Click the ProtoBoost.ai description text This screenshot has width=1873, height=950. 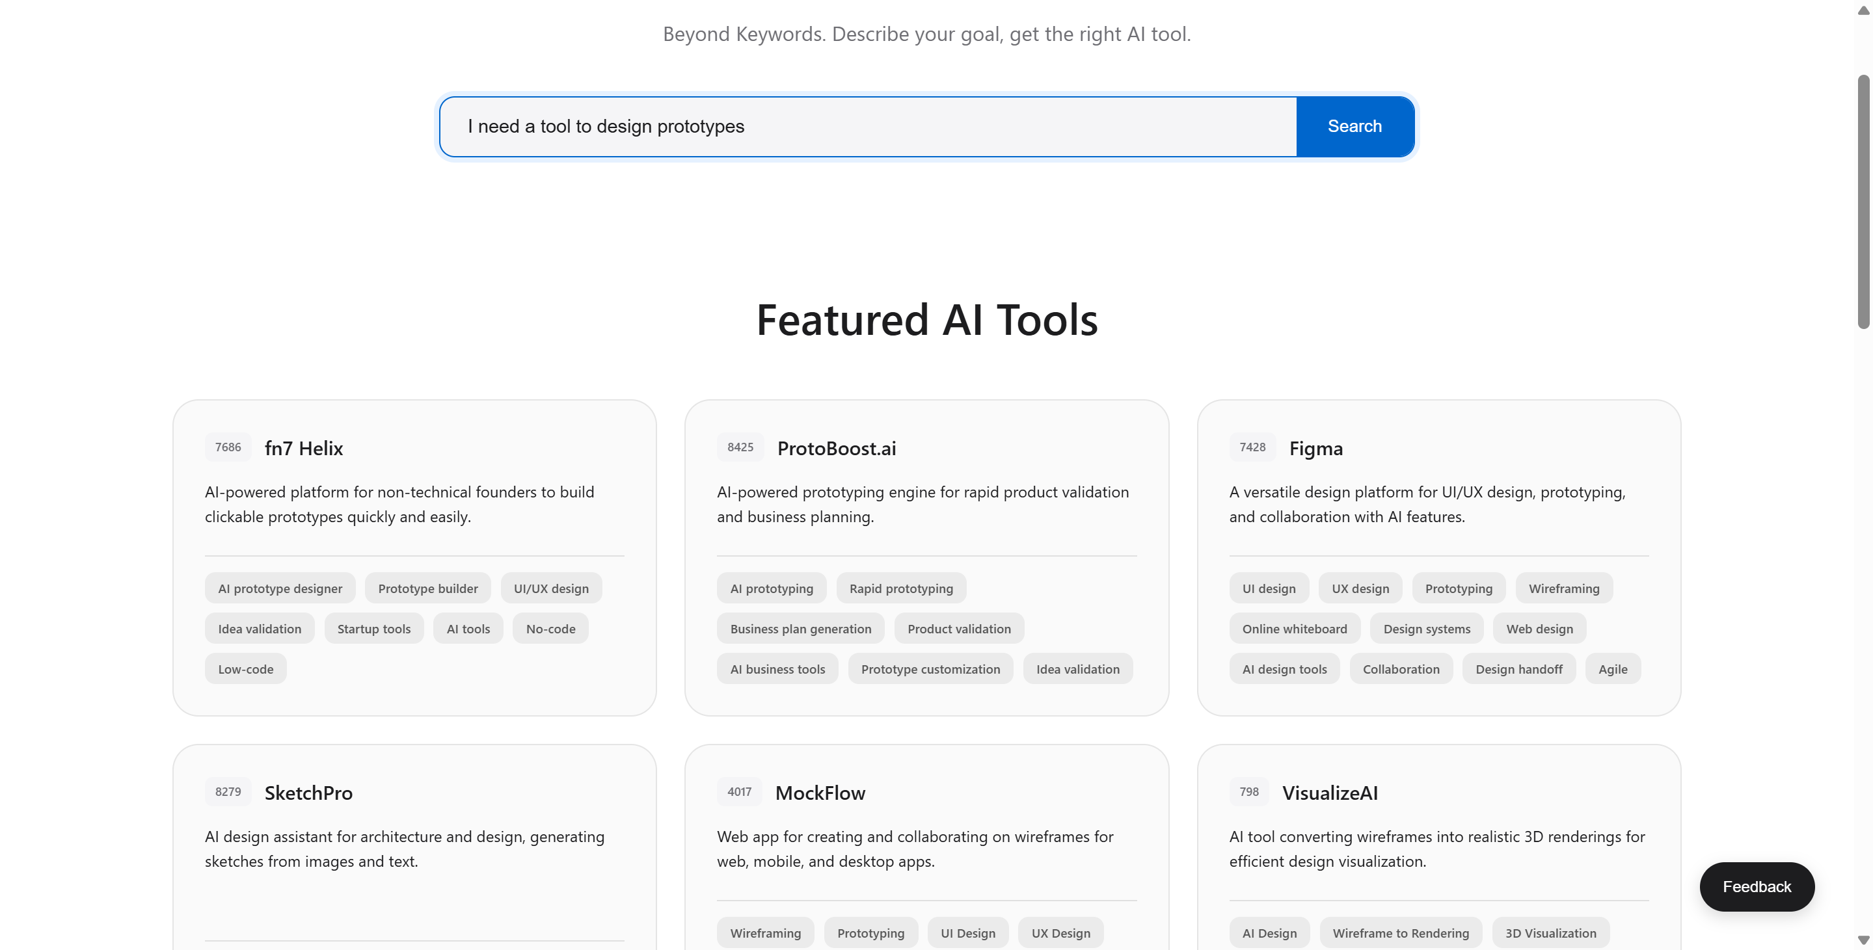point(923,504)
